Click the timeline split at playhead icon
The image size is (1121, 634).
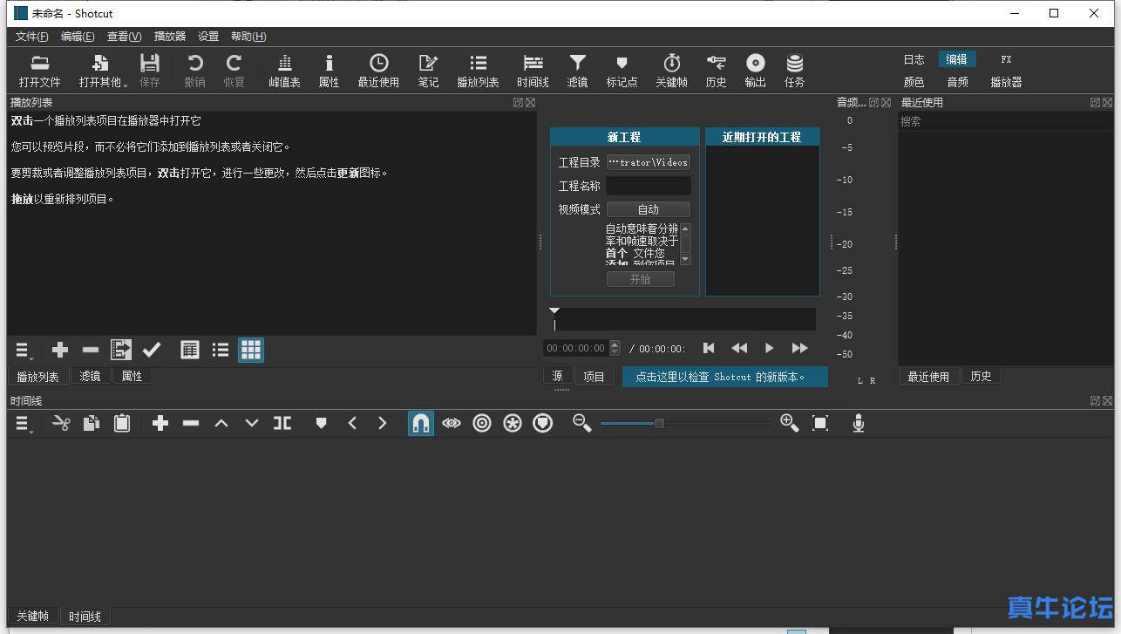pos(282,423)
